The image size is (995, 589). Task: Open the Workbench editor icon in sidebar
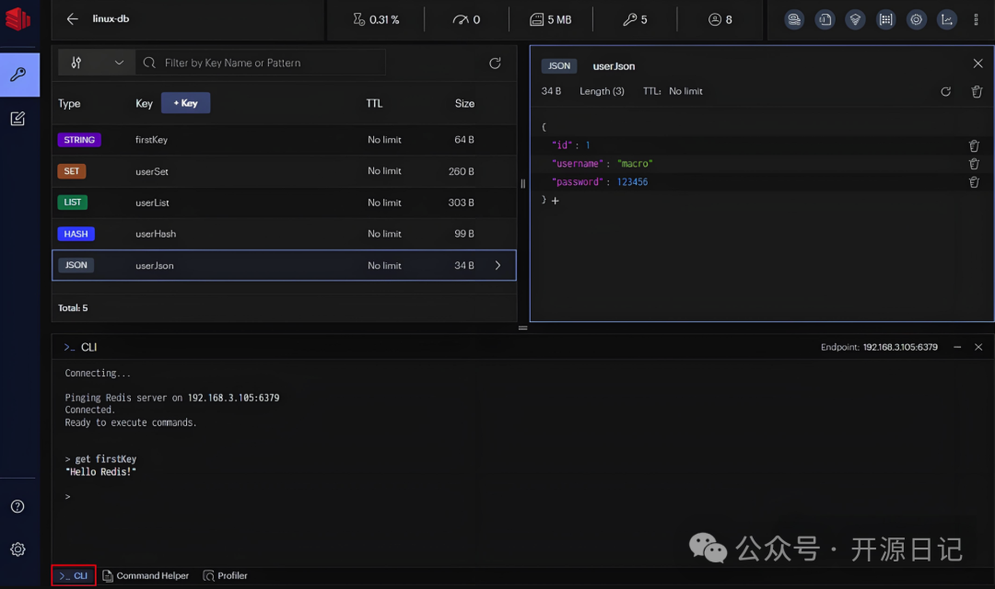tap(18, 119)
